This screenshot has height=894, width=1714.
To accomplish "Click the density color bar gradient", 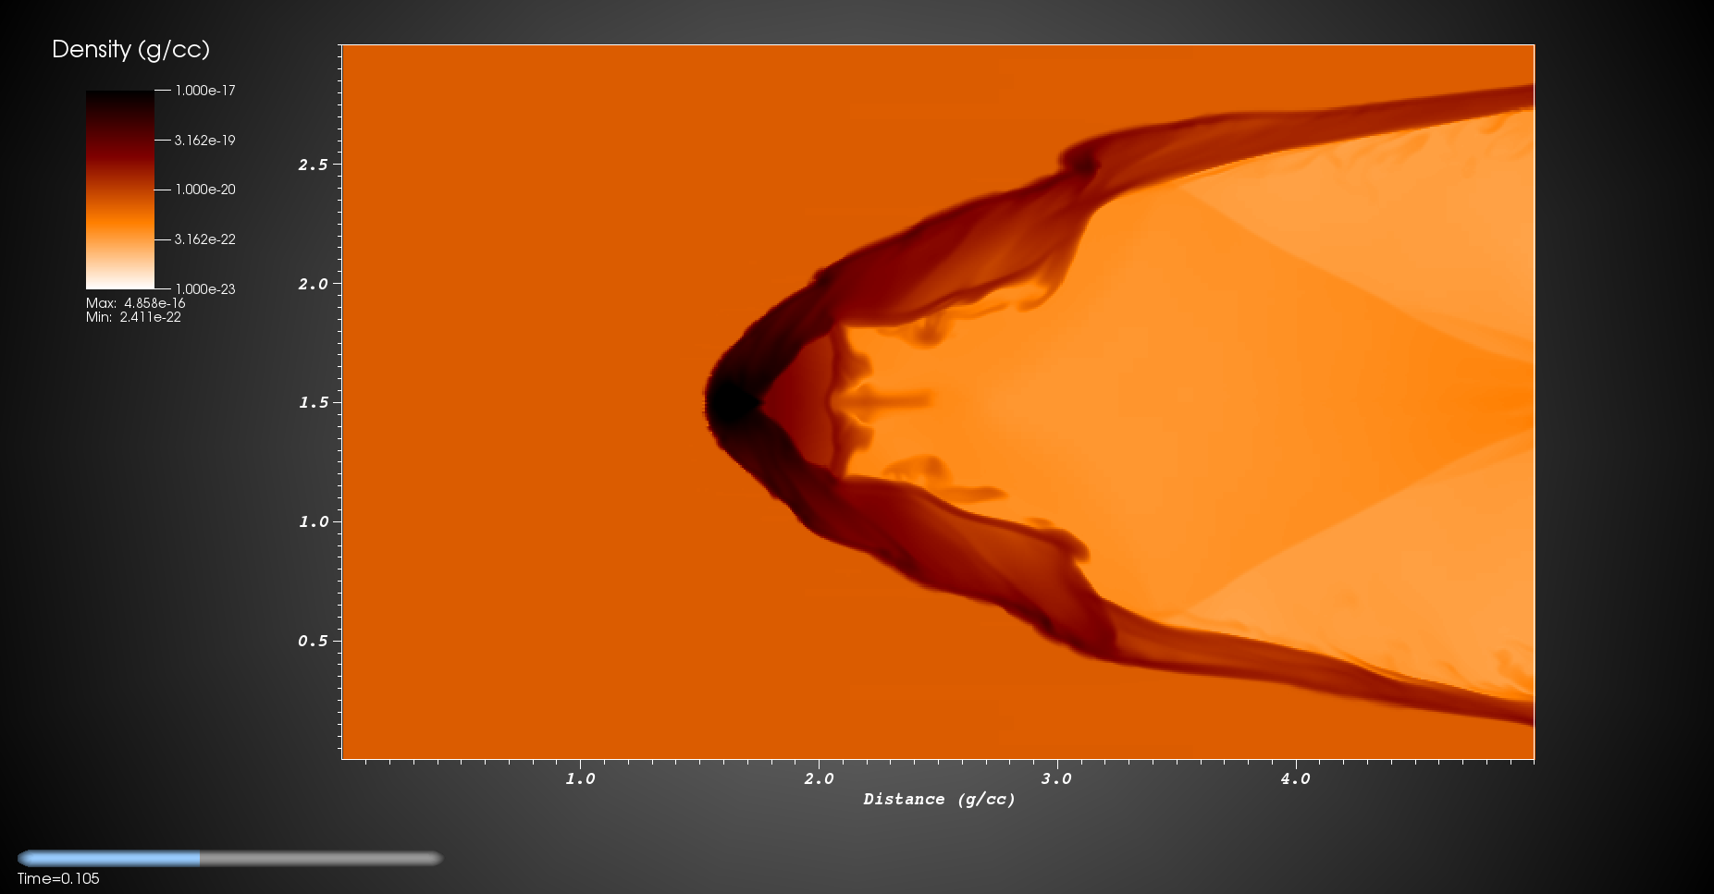I will (x=120, y=190).
